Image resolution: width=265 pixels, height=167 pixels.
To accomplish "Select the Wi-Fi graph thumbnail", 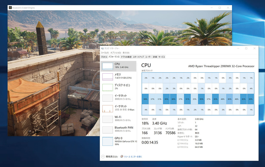I will pyautogui.click(x=108, y=119).
